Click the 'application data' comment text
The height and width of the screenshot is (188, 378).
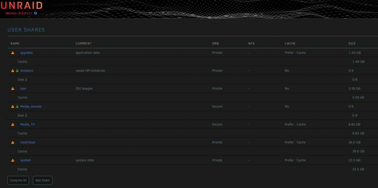point(88,53)
